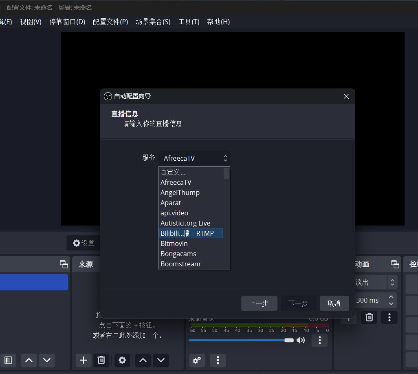Click the plus icon to add a source

84,360
